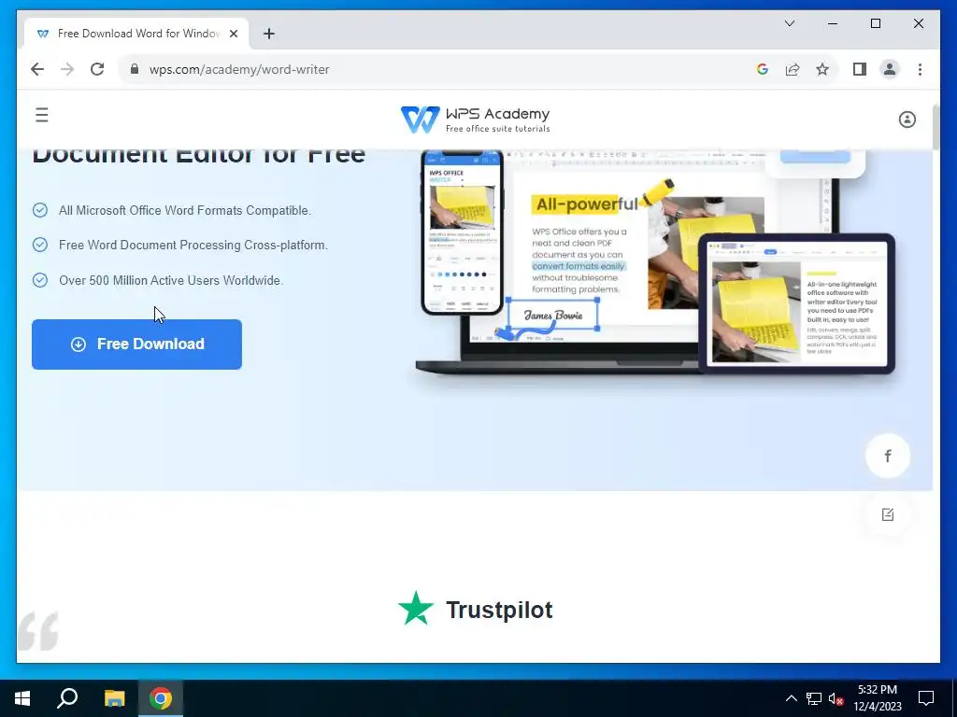Screen dimensions: 957x717
Task: Open the feedback edit icon button
Action: click(888, 514)
